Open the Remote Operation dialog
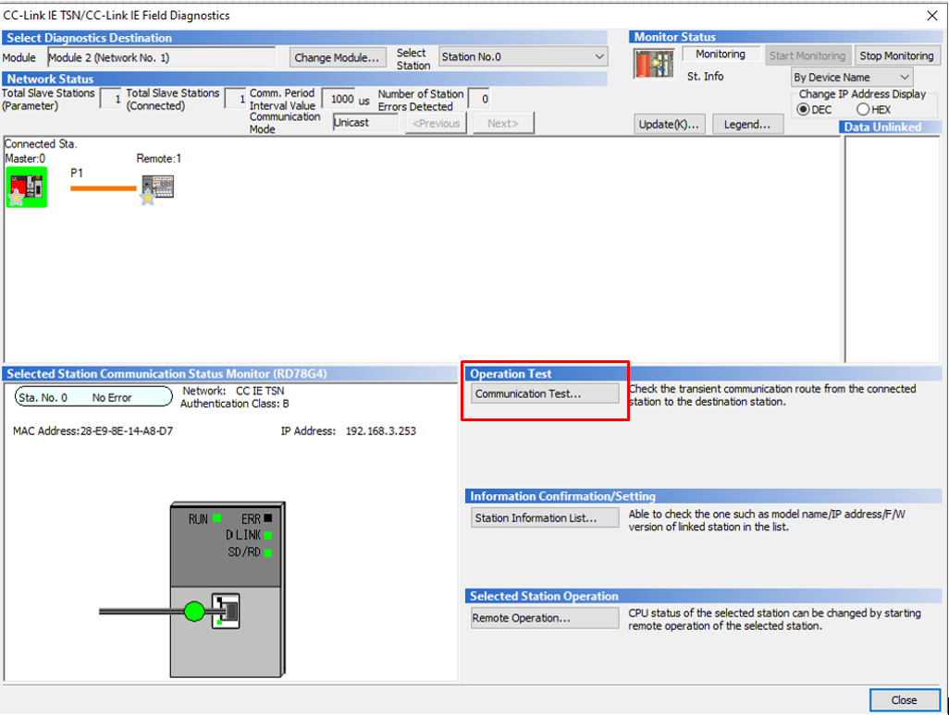Image resolution: width=949 pixels, height=715 pixels. [x=545, y=618]
